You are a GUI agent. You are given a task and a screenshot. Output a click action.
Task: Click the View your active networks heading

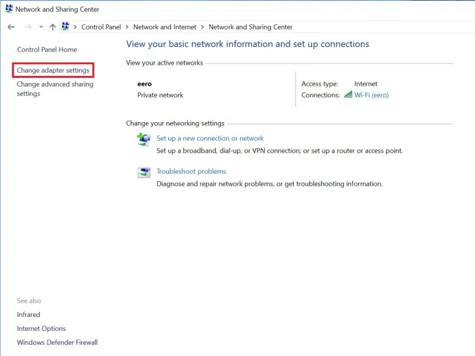[164, 63]
